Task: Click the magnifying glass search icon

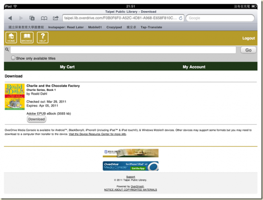Action: coord(7,49)
